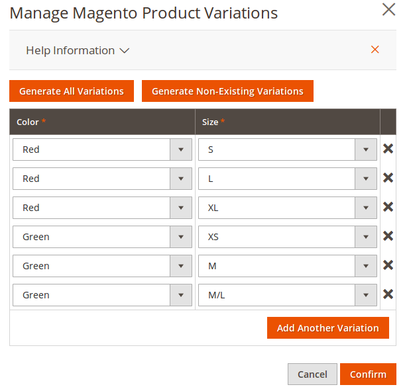The height and width of the screenshot is (389, 409).
Task: Open the Size dropdown showing XL
Action: (288, 208)
